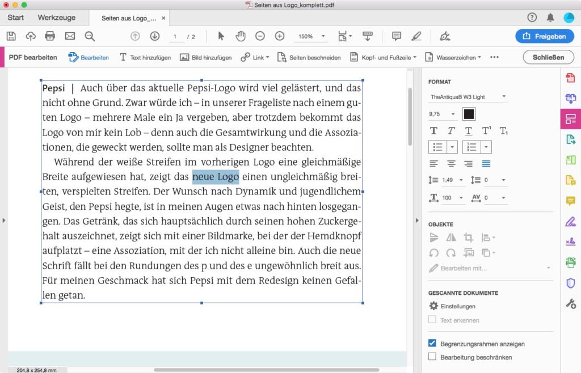Choose Bild hinzufügen
Screen dimensions: 581x373
coord(205,57)
